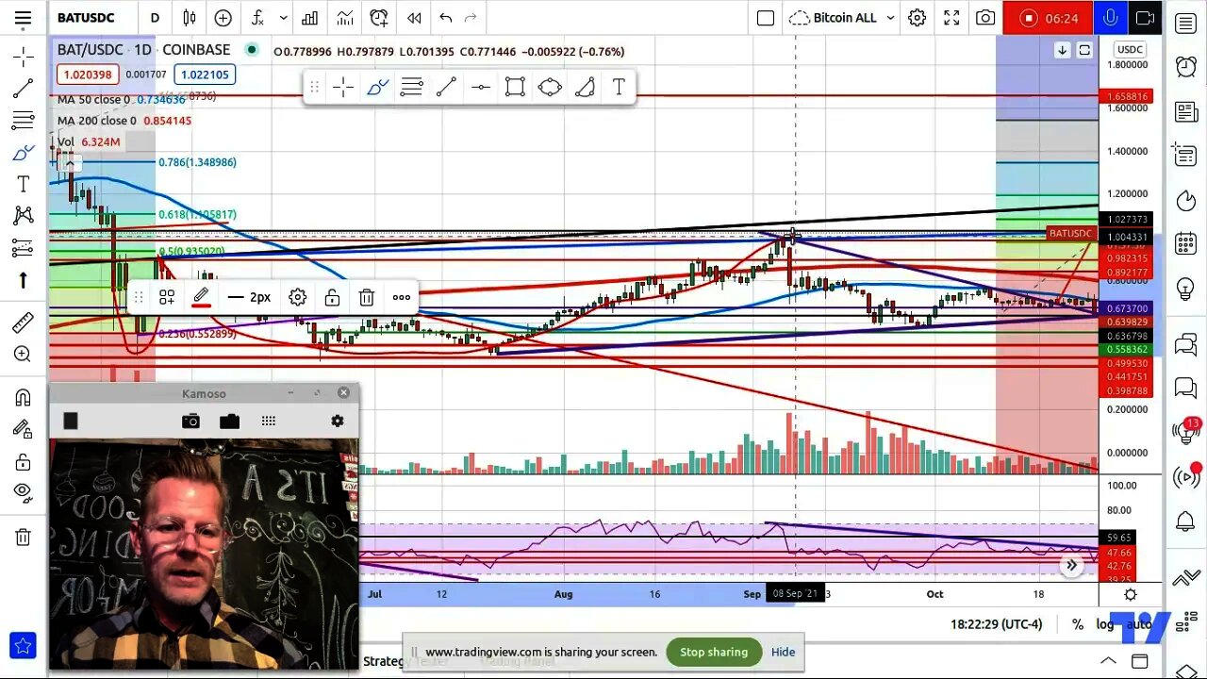Select the layout rectangle icon
1207x679 pixels.
pyautogui.click(x=766, y=18)
